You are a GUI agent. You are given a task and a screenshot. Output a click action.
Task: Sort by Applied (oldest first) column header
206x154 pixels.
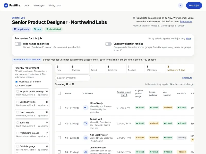[x=124, y=93]
